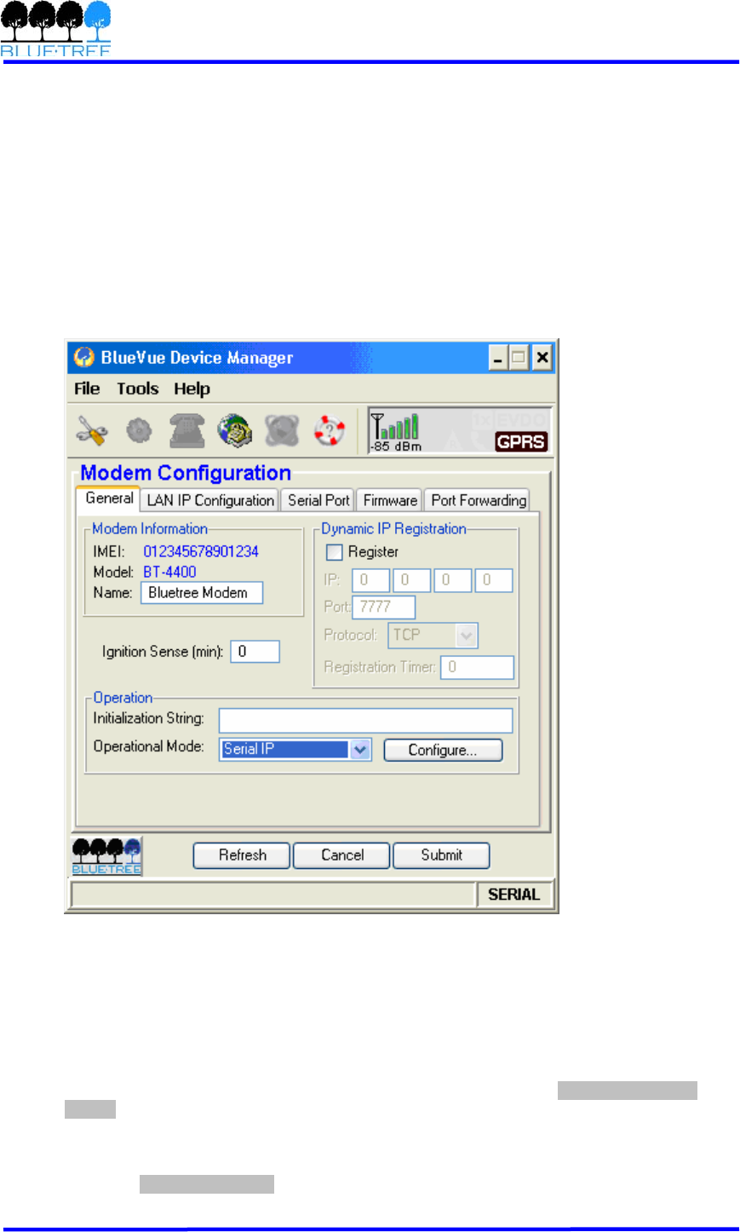Screen dimensions: 740x1232
Task: Click the globe network toolbar icon
Action: [234, 431]
